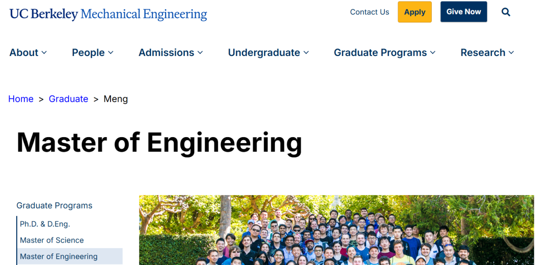Select Master of Science sidebar link
Viewport: 550px width, 265px height.
(x=52, y=241)
